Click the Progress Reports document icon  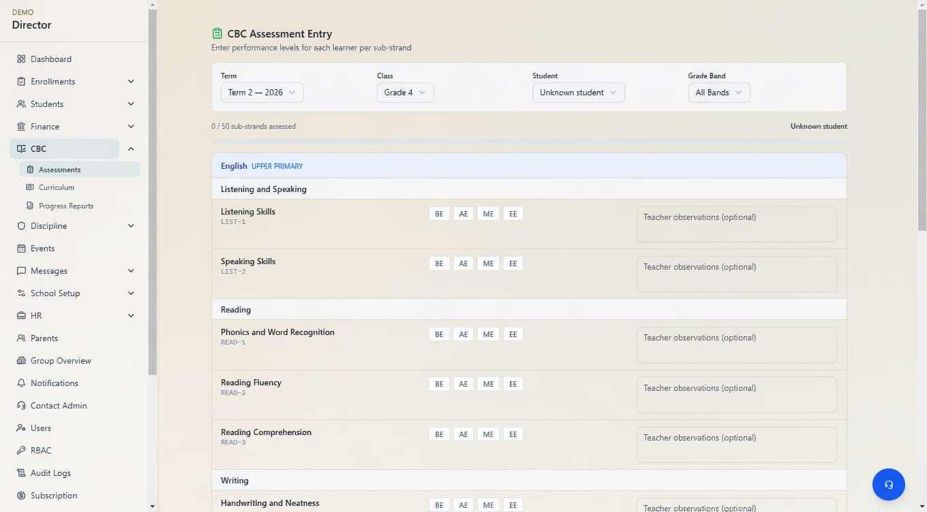click(30, 206)
